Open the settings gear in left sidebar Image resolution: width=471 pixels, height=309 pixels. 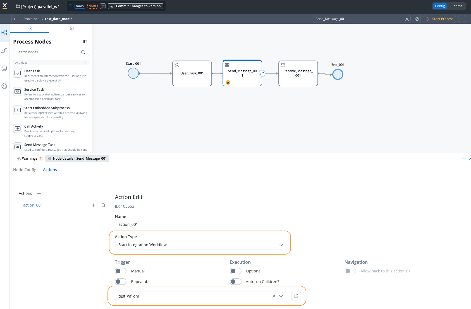click(4, 86)
